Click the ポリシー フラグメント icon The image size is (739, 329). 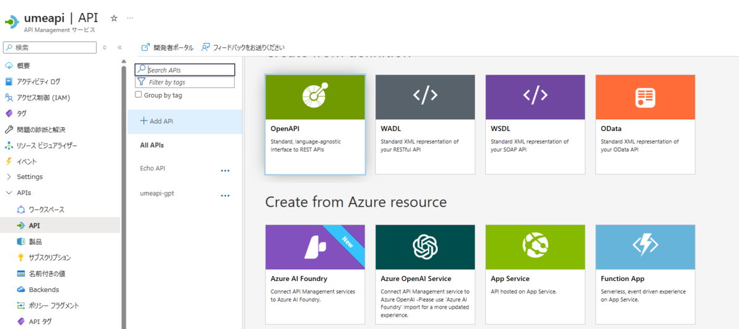pos(21,306)
